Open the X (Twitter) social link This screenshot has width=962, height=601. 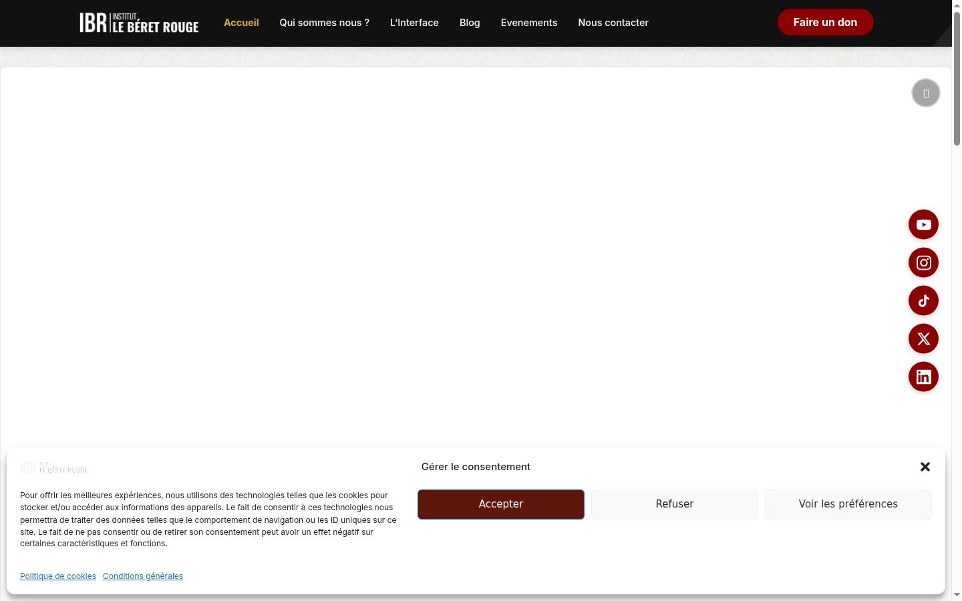click(x=923, y=339)
